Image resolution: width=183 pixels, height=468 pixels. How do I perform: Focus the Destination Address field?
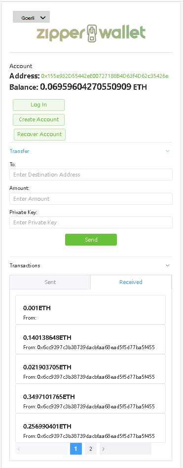91,175
